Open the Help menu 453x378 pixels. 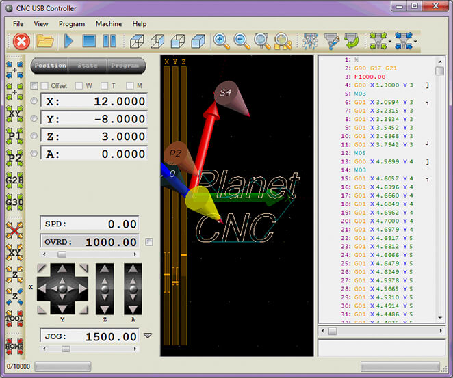click(x=139, y=24)
